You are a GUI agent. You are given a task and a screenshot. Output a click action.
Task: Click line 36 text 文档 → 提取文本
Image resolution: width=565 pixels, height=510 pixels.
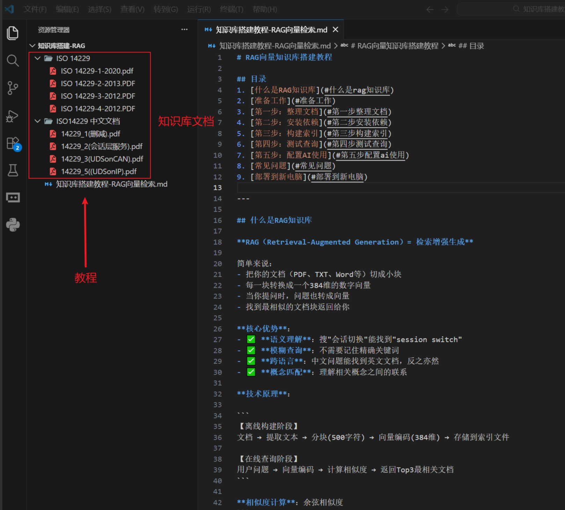pos(267,437)
